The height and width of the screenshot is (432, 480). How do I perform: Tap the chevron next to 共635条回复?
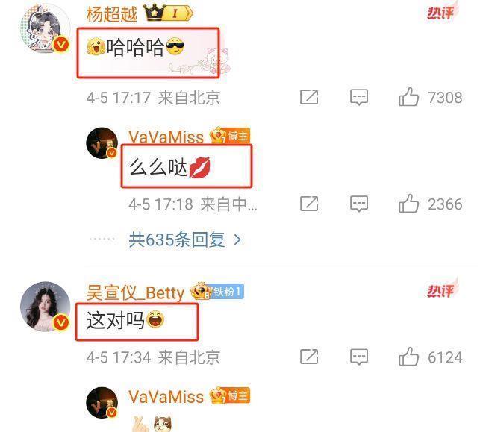[237, 240]
